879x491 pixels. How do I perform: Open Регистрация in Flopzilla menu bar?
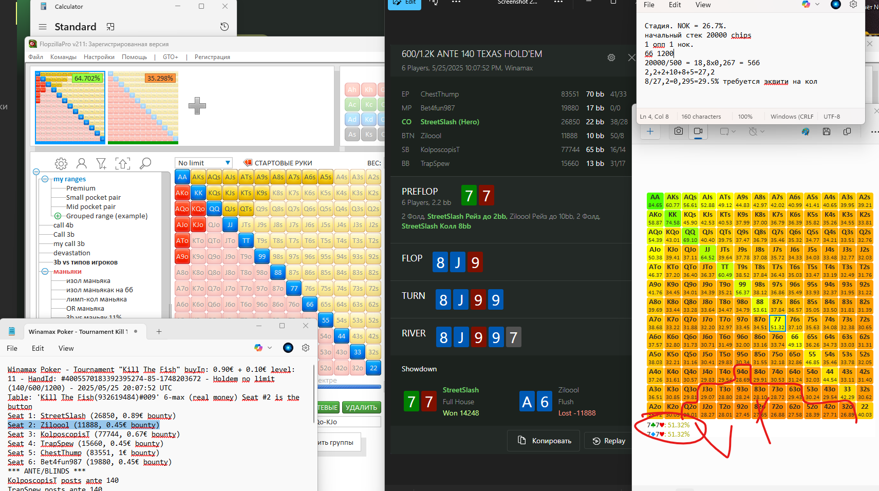[212, 57]
